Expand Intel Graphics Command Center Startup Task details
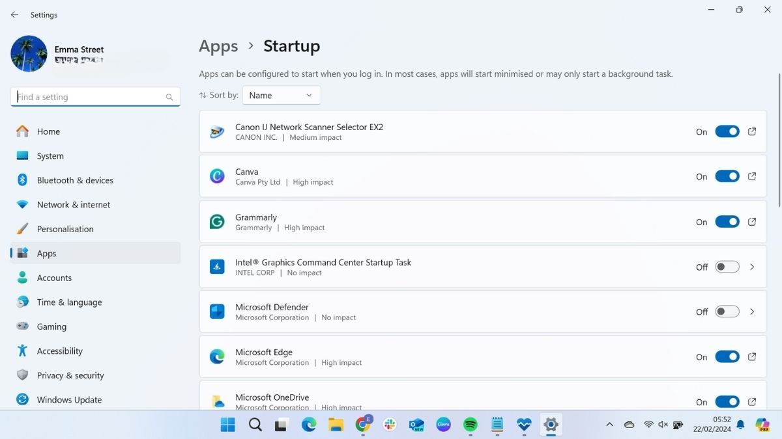The height and width of the screenshot is (439, 782). [752, 267]
